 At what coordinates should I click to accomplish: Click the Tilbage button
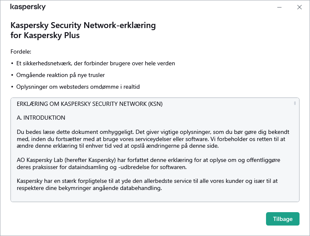coord(282,219)
